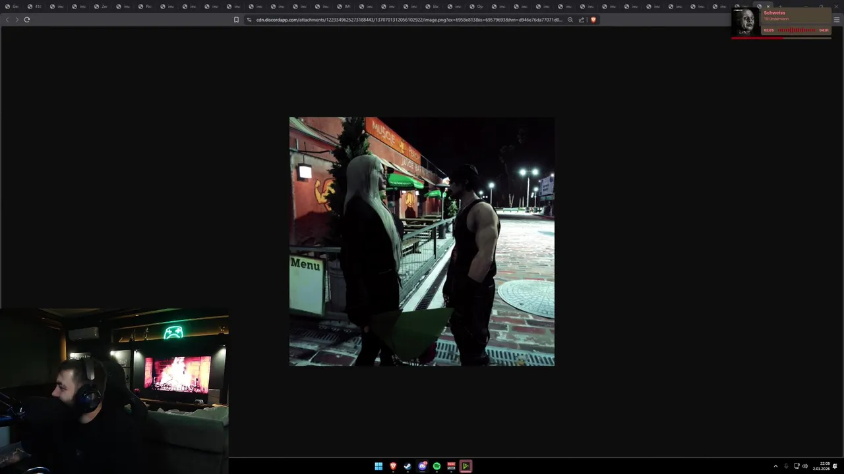Go back with the browser back arrow
The width and height of the screenshot is (844, 474).
[x=7, y=20]
